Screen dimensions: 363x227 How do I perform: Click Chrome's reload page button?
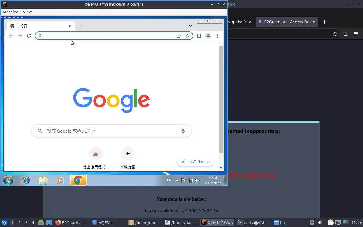point(29,36)
